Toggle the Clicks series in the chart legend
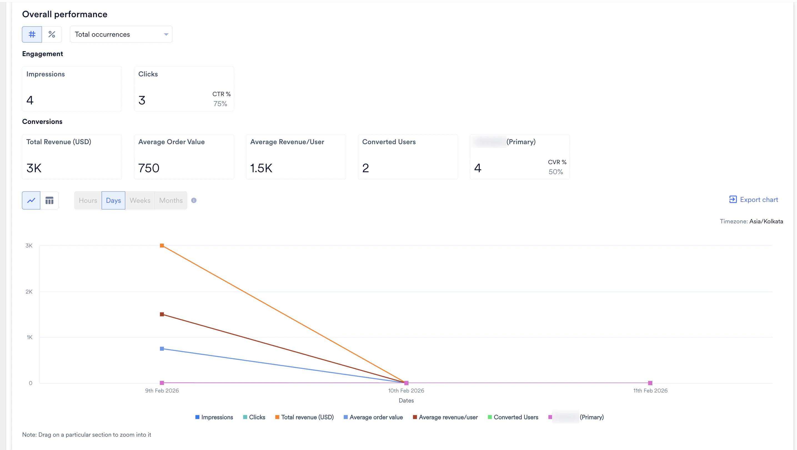Screen dimensions: 797x450 (x=254, y=417)
